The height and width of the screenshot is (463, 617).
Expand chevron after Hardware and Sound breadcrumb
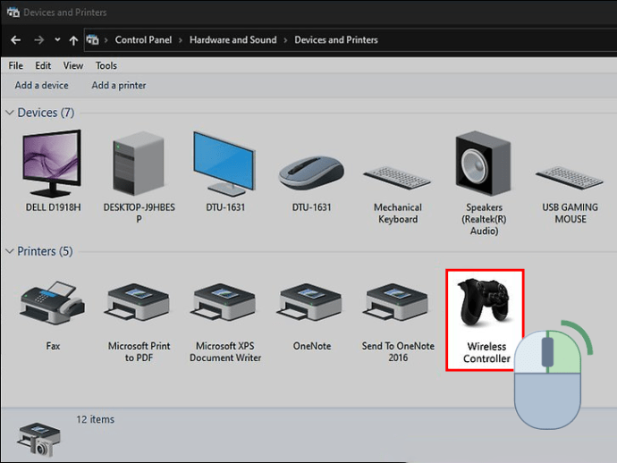coord(285,40)
